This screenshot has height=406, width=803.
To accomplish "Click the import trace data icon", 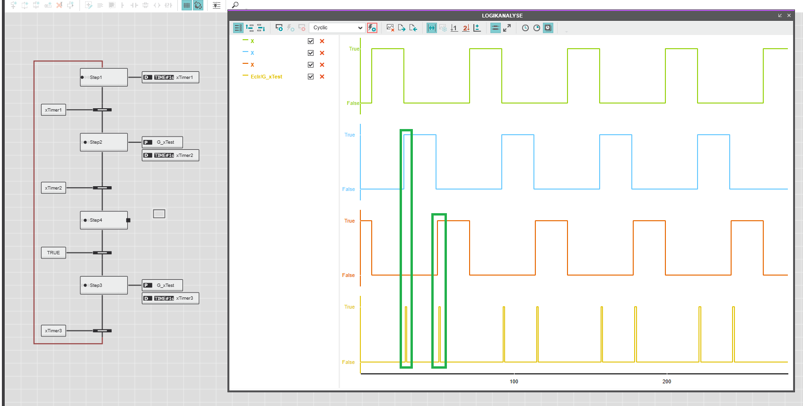I will (x=413, y=28).
